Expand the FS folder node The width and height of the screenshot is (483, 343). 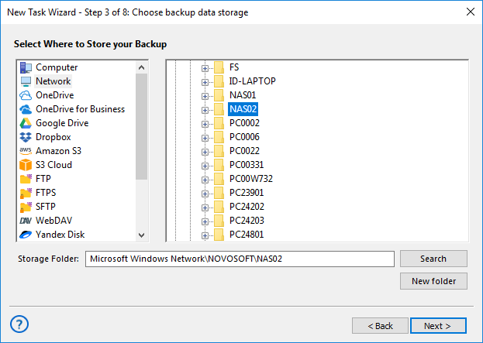[x=205, y=67]
